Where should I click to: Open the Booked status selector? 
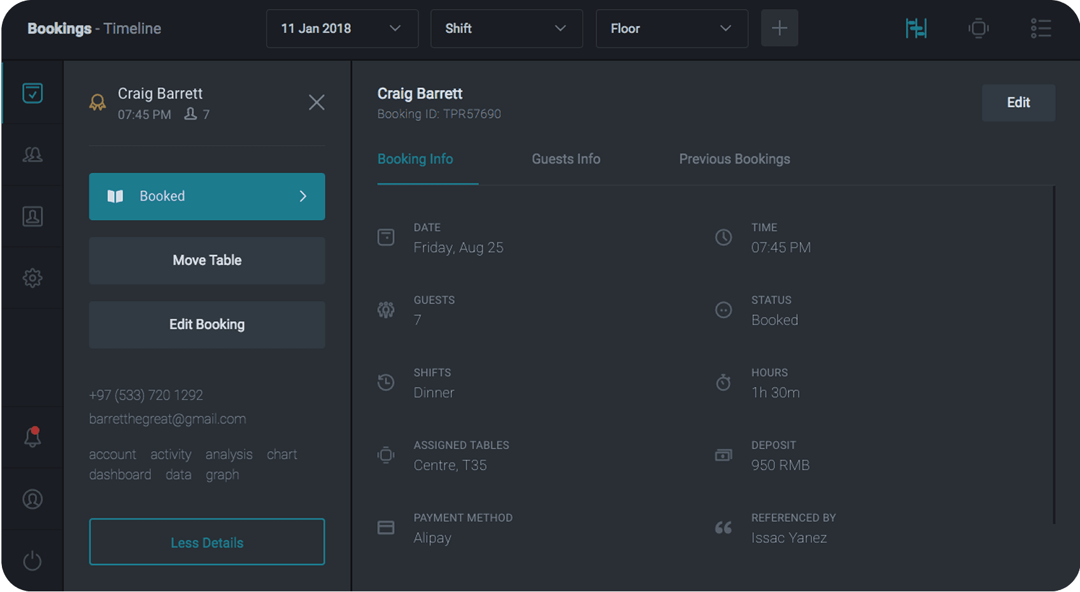[x=207, y=196]
